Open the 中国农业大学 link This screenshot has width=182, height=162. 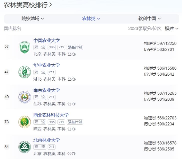pos(47,40)
